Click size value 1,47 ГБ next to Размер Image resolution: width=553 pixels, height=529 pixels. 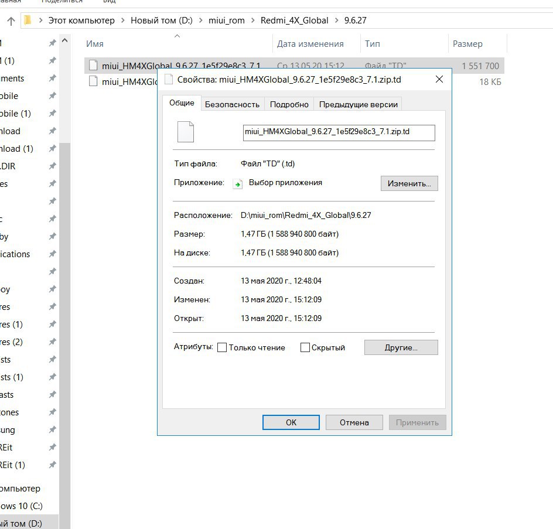coord(289,234)
